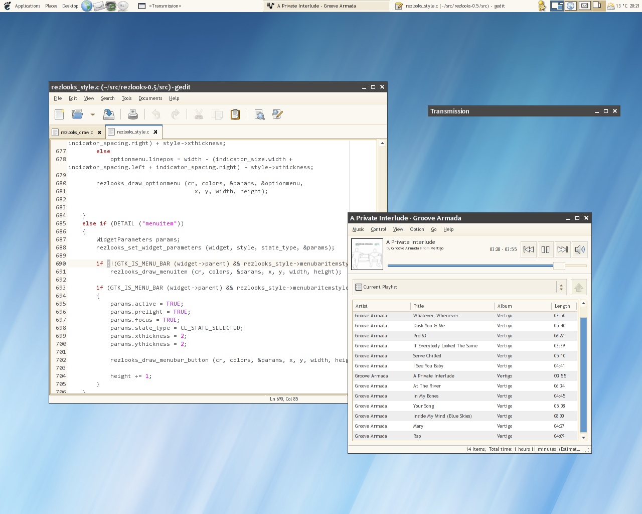
Task: Select track Dusk You & Me
Action: (465, 326)
